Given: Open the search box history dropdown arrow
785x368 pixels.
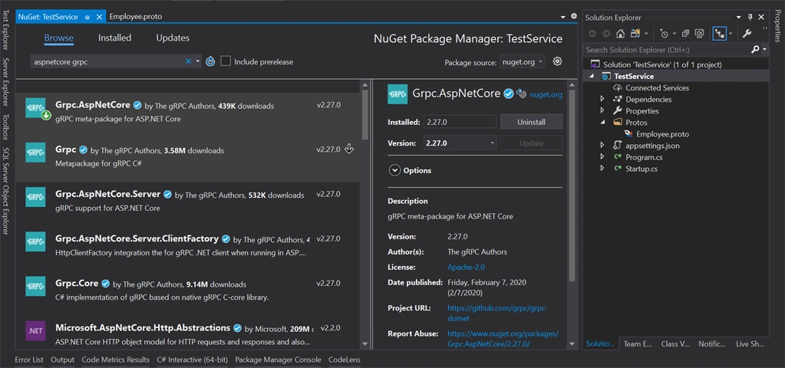Looking at the screenshot, I should 198,61.
